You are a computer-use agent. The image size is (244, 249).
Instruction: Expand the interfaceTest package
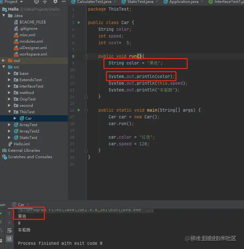pyautogui.click(x=9, y=86)
